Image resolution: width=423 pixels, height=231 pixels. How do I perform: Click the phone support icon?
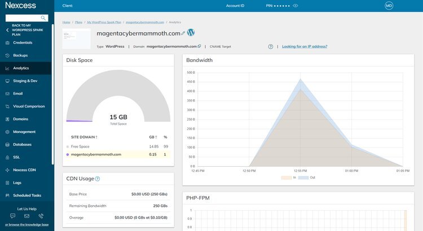click(x=41, y=216)
